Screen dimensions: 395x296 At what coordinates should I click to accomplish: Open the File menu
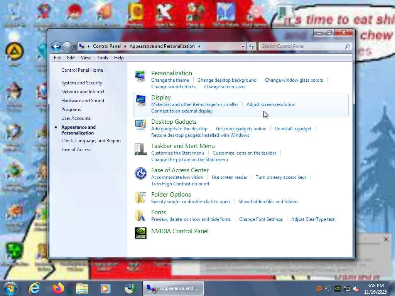57,58
